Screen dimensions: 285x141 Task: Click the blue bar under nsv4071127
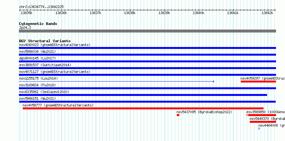[x=147, y=75]
